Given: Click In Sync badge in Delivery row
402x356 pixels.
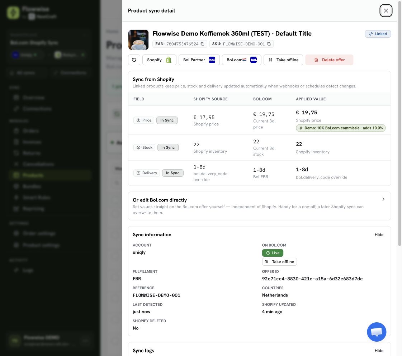Looking at the screenshot, I should [x=173, y=173].
